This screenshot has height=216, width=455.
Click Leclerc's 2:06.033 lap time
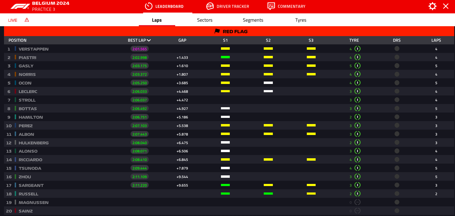(140, 91)
